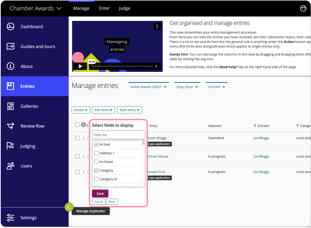The width and height of the screenshot is (311, 228).
Task: Click Copy application under Joseph Bloggs
Action: point(160,144)
